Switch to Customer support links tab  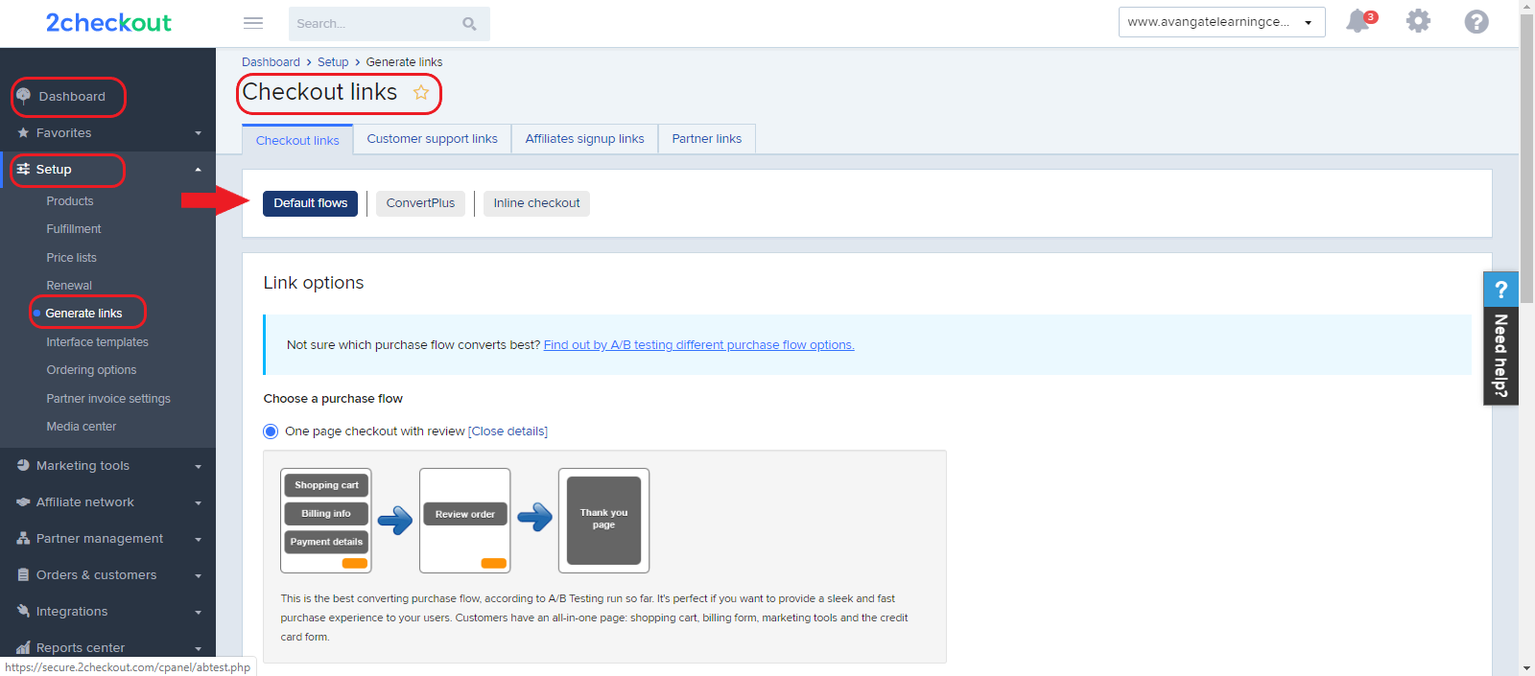click(x=432, y=139)
